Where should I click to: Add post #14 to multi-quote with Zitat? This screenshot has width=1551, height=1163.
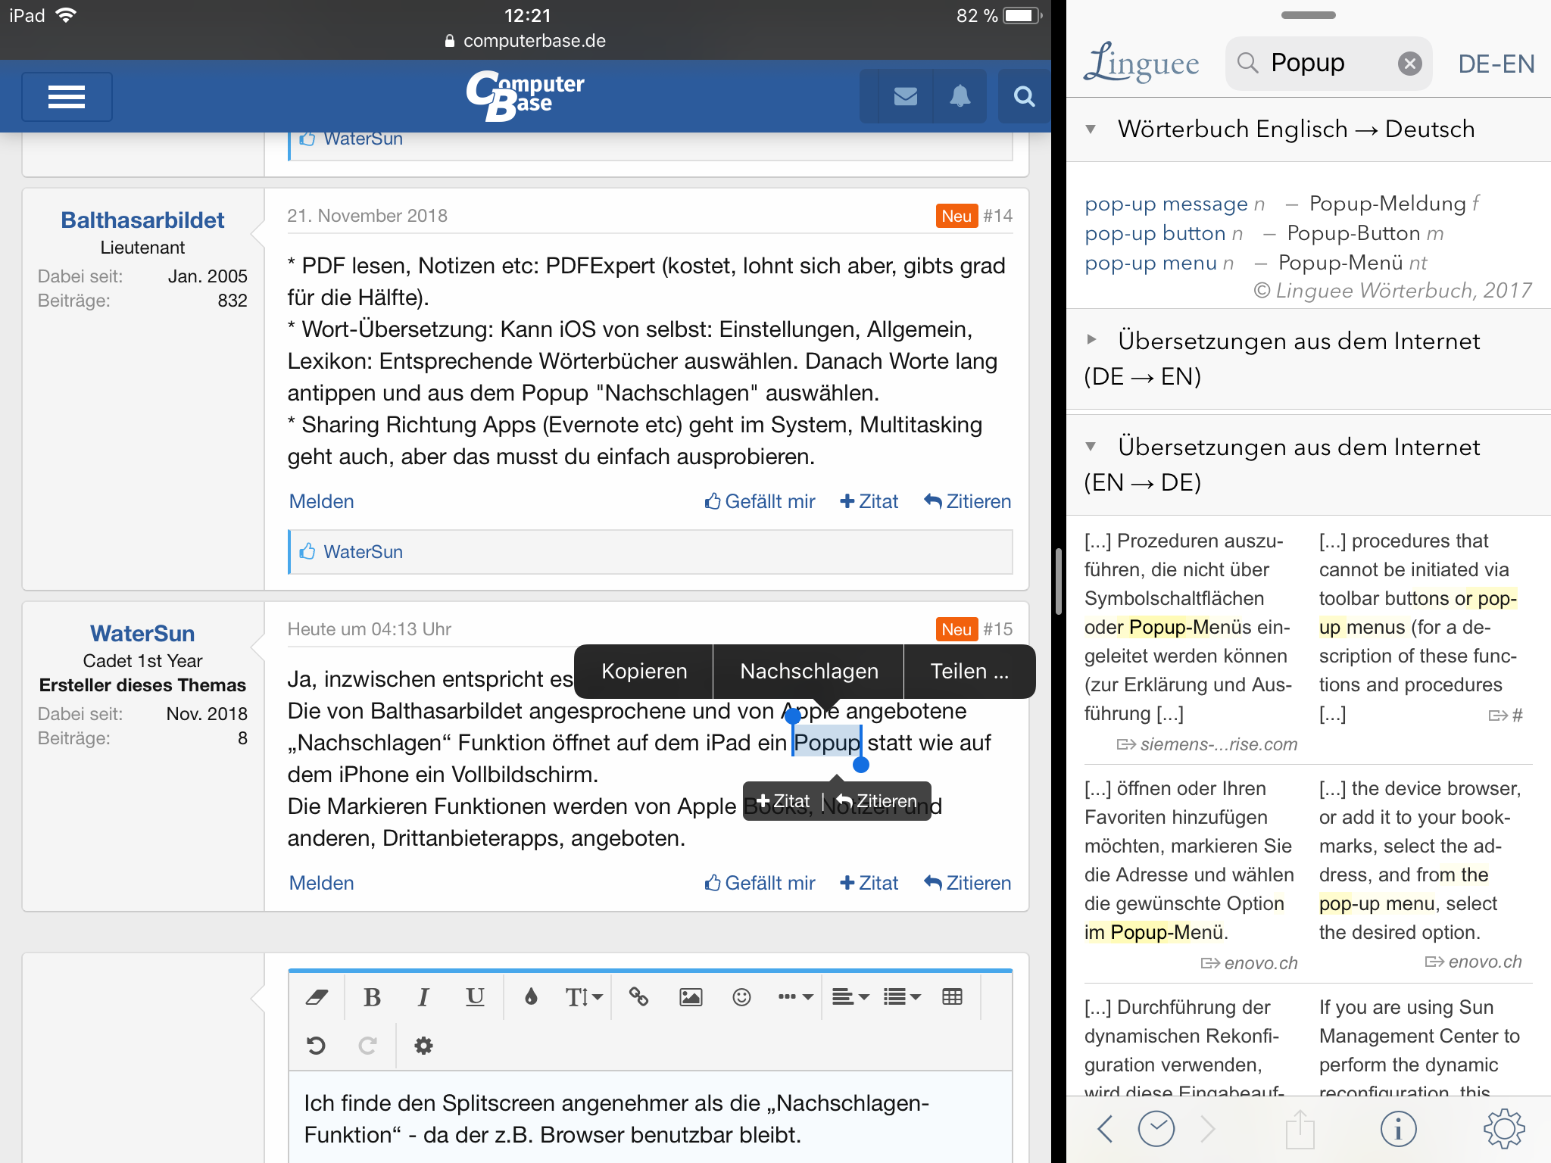pos(869,501)
